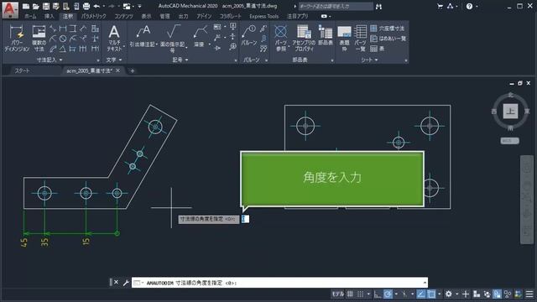Switch to the Express Tools ribbon tab
This screenshot has height=302, width=537.
point(263,16)
